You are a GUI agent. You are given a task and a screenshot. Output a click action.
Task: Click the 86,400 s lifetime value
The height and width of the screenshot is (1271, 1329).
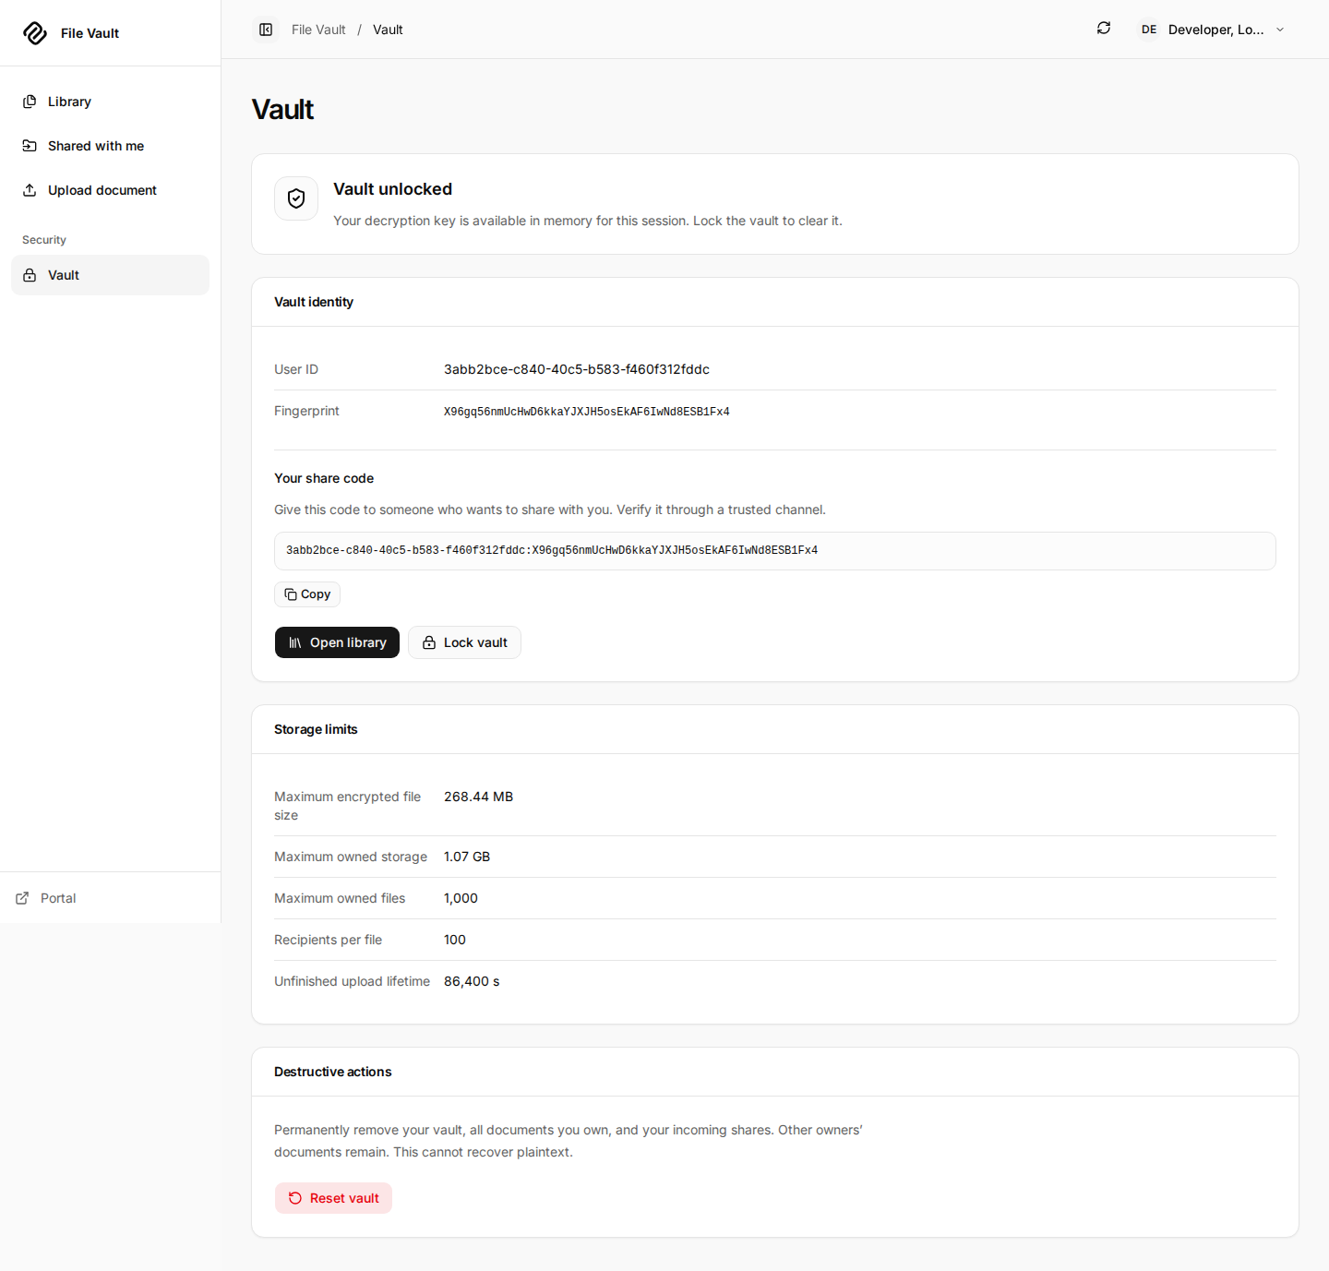tap(472, 981)
